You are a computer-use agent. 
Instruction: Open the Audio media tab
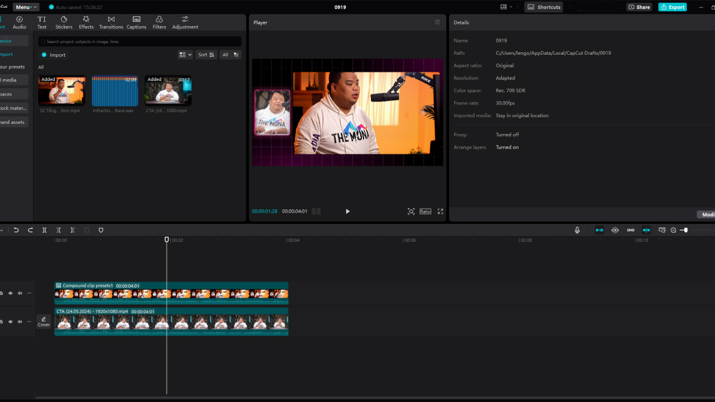point(20,22)
